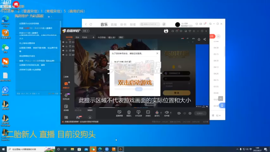The image size is (270, 152).
Task: Toggle visibility of the third scene source
Action: [x=63, y=50]
